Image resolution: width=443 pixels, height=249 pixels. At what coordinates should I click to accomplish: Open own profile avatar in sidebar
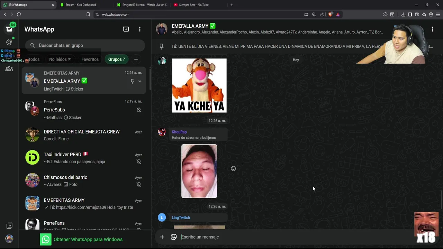[9, 239]
